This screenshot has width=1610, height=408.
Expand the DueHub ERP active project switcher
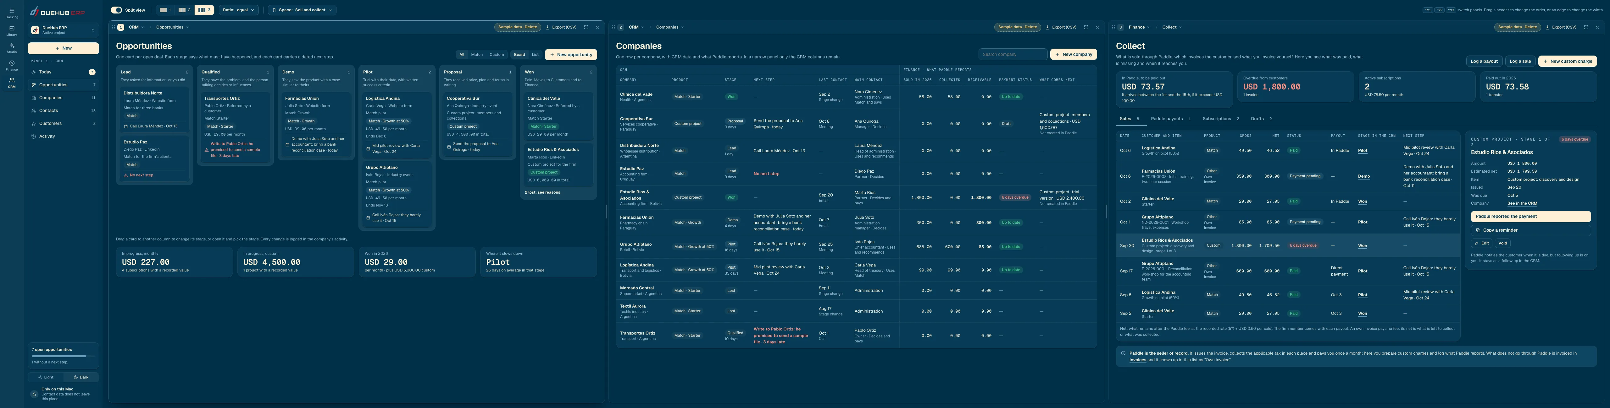click(x=63, y=30)
